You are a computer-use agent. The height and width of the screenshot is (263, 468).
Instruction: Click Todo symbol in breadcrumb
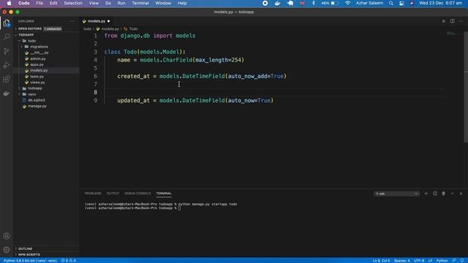133,29
